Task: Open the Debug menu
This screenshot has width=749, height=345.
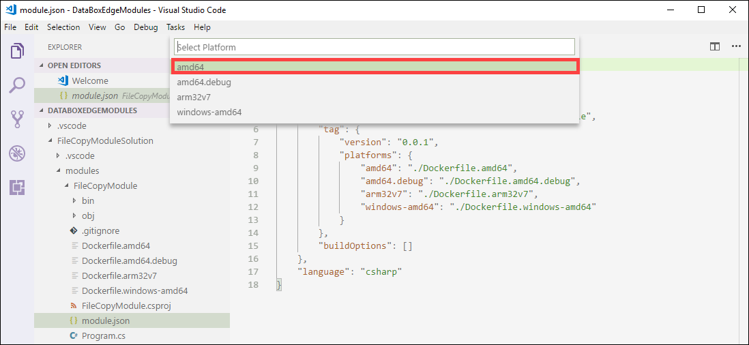Action: (x=146, y=27)
